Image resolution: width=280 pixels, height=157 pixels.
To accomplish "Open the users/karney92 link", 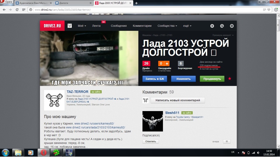I will tap(94, 124).
